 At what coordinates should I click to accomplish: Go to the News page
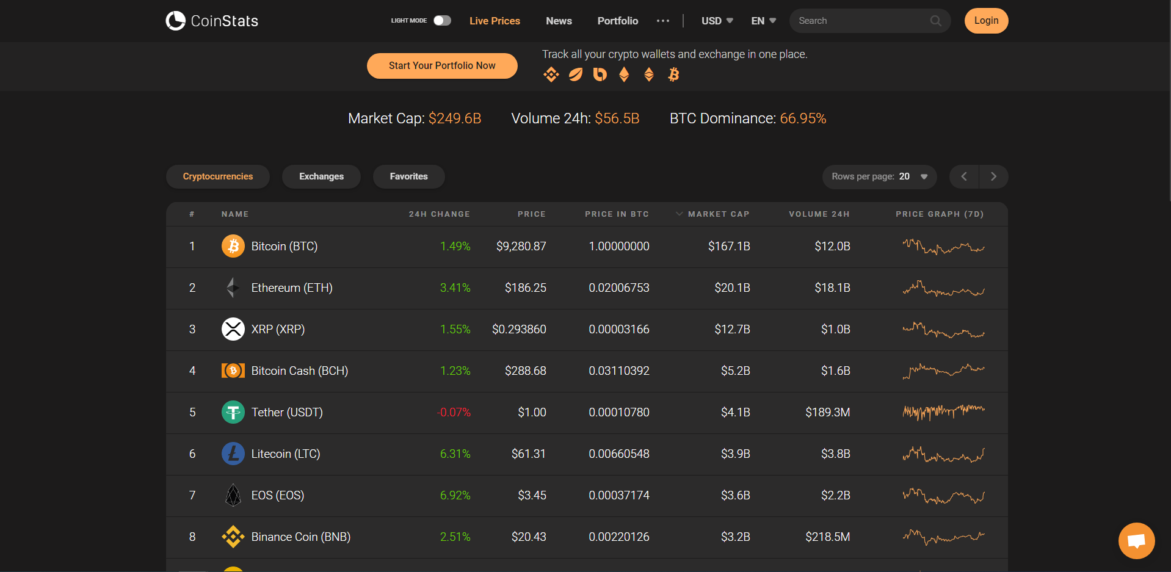559,21
